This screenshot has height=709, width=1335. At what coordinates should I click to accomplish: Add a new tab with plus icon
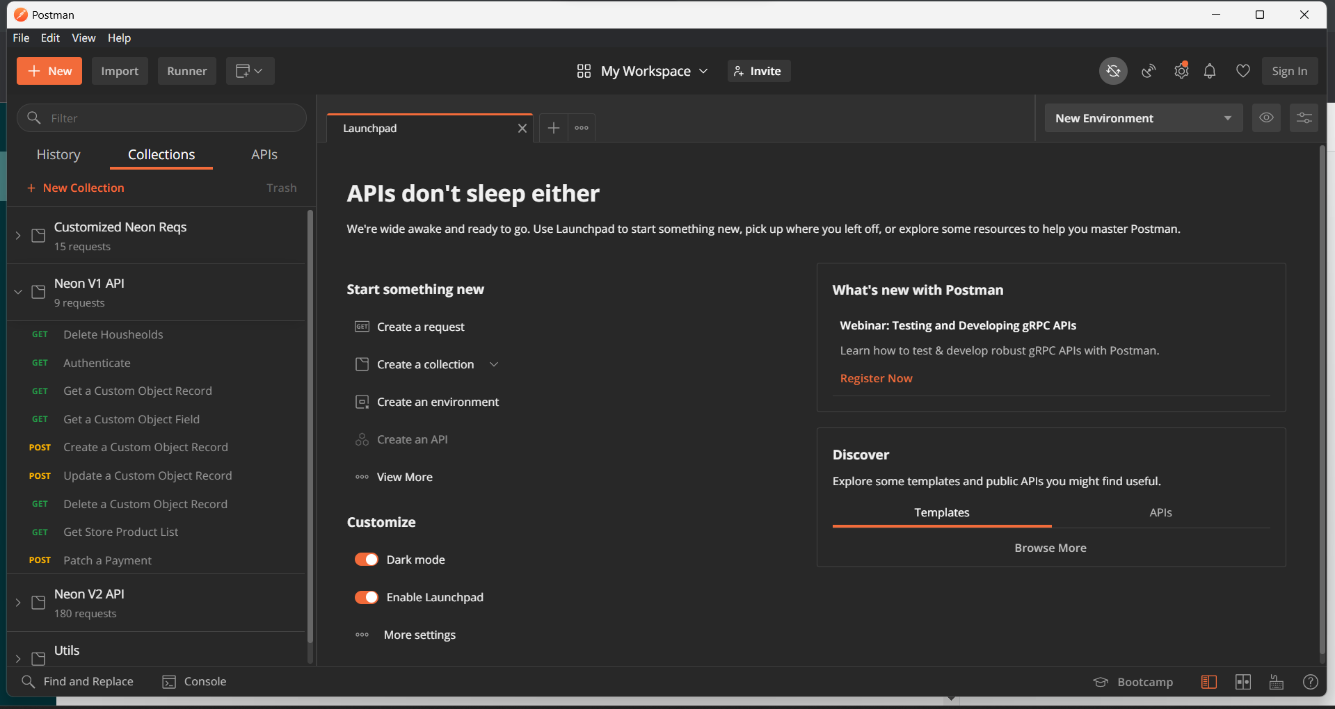click(553, 128)
